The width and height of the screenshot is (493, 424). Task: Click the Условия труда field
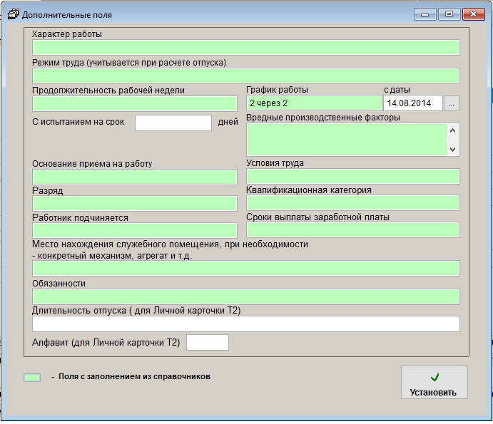coord(352,177)
